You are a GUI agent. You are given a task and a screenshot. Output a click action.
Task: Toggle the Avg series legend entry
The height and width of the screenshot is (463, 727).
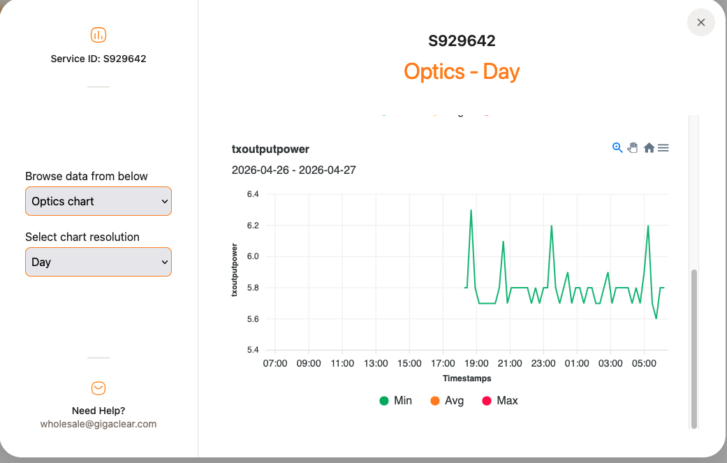(447, 400)
